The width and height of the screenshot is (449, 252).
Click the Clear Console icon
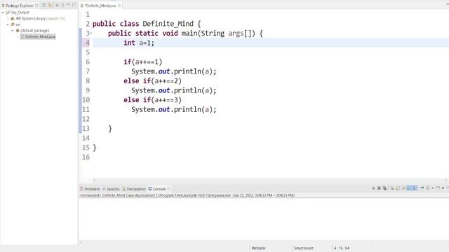tap(392, 188)
